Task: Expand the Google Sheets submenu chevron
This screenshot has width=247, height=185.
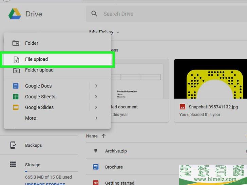Action: (x=96, y=97)
